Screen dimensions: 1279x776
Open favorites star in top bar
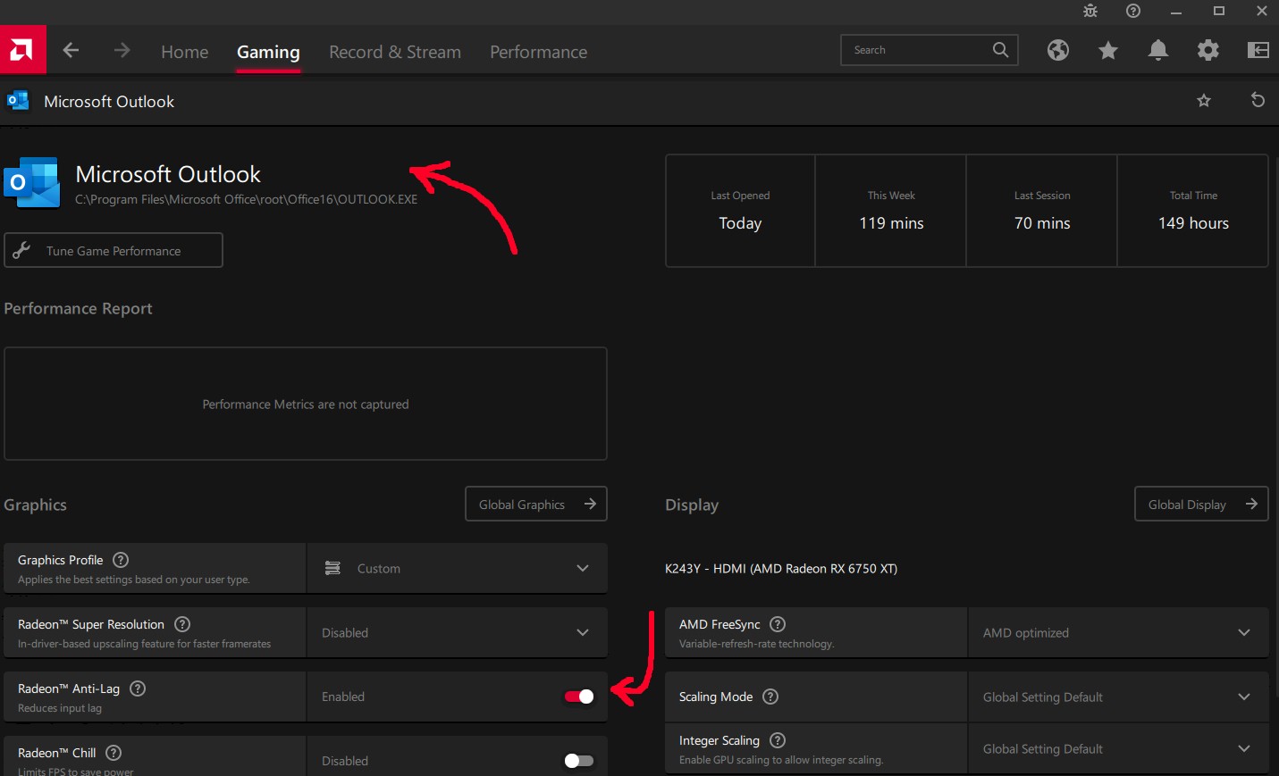click(x=1108, y=50)
